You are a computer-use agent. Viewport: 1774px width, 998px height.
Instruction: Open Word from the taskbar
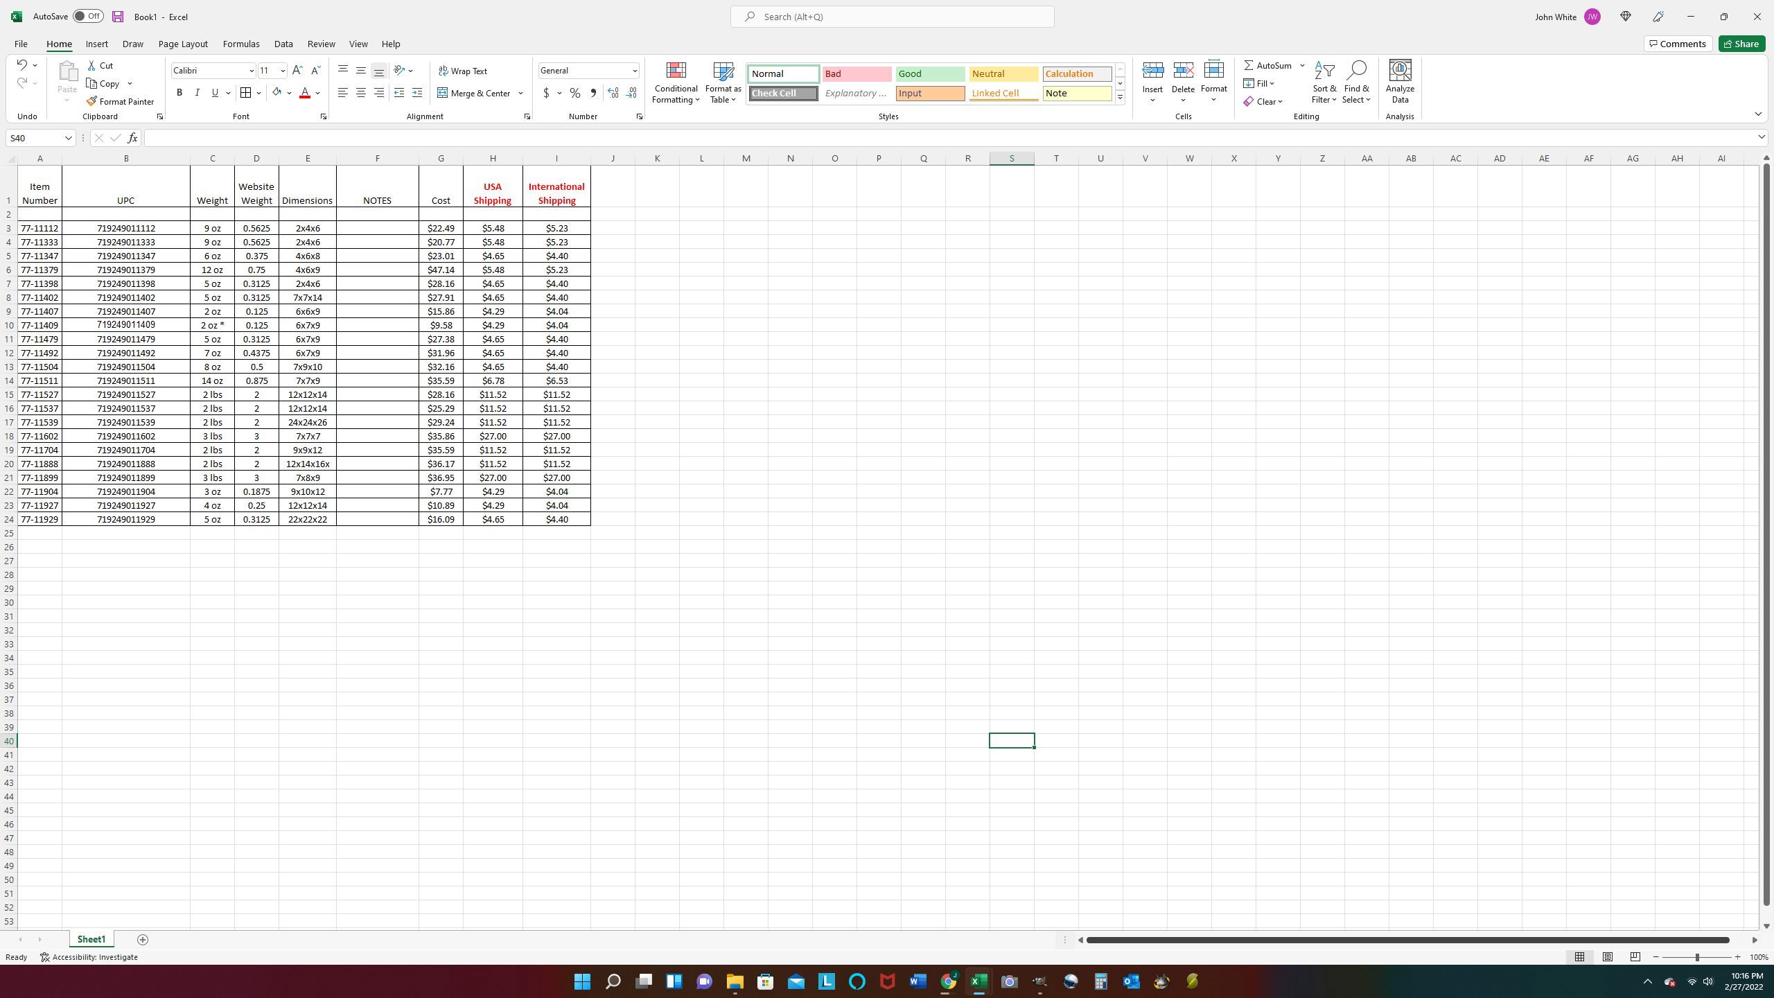point(917,981)
